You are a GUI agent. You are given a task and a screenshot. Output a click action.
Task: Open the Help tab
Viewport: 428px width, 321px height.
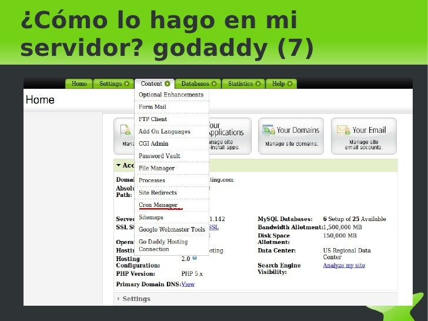tap(282, 84)
